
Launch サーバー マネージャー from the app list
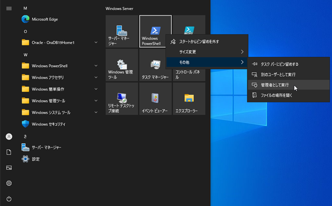pyautogui.click(x=60, y=148)
